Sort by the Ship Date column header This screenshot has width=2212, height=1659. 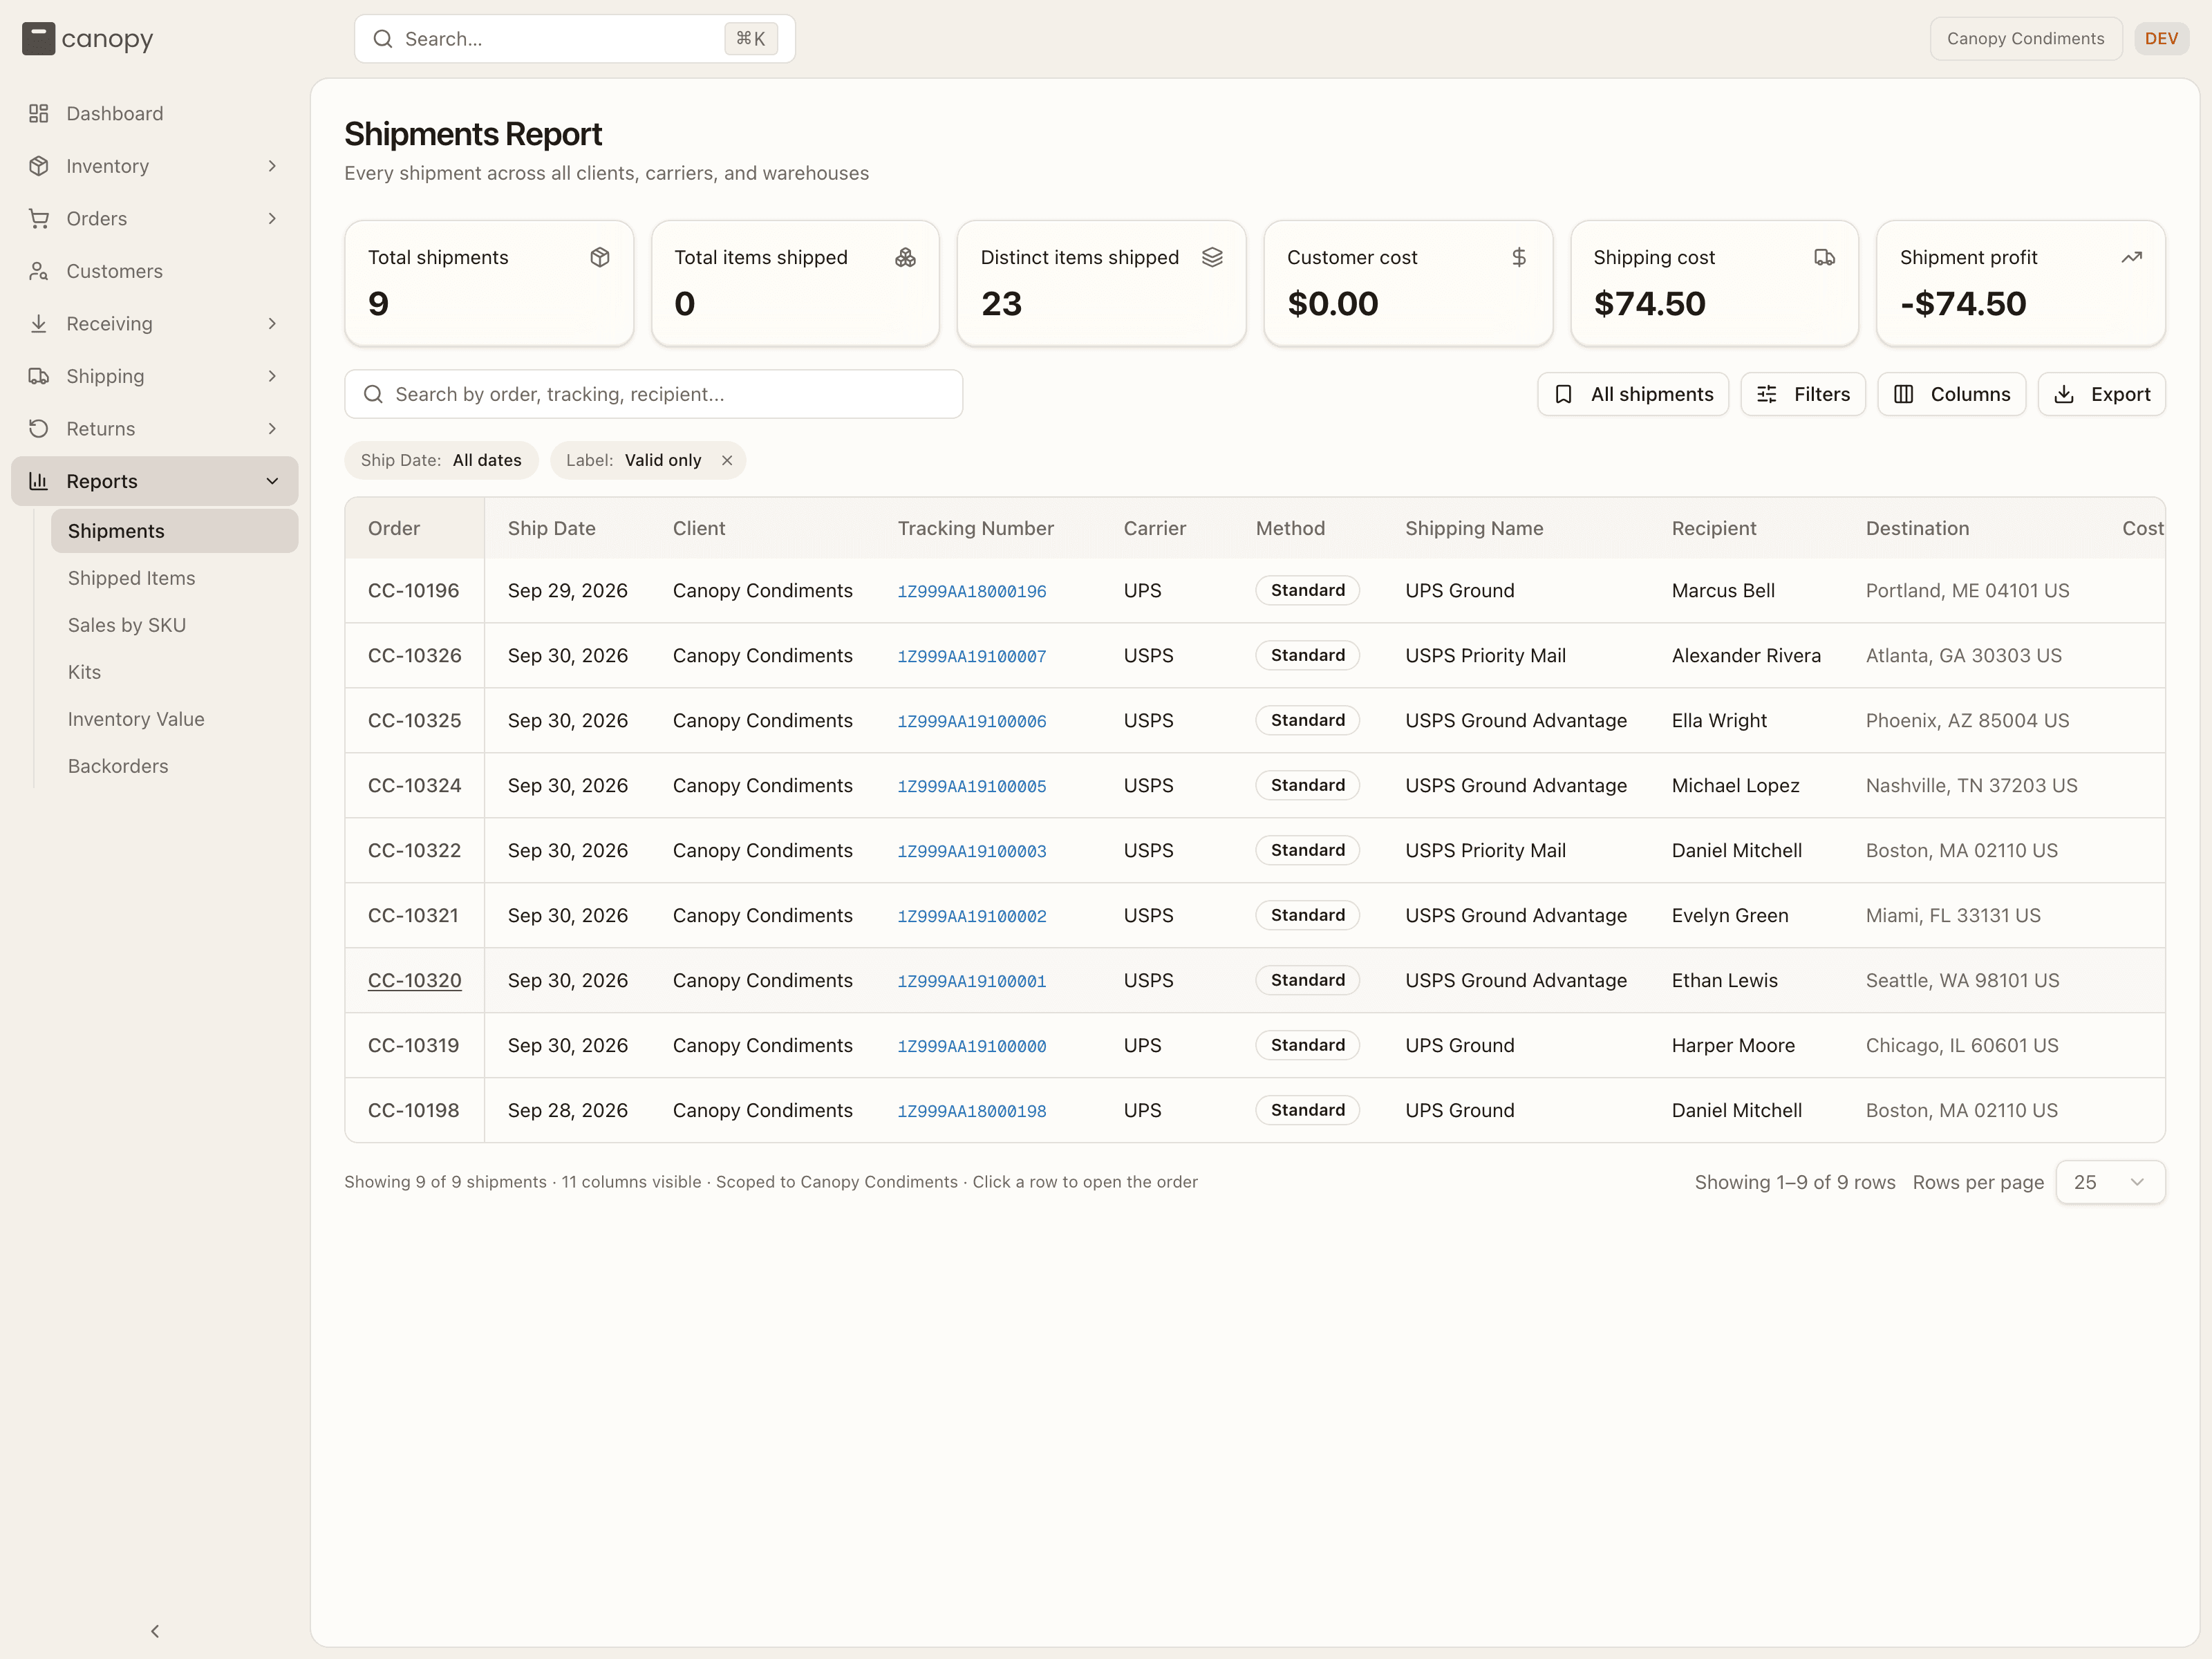pos(551,528)
